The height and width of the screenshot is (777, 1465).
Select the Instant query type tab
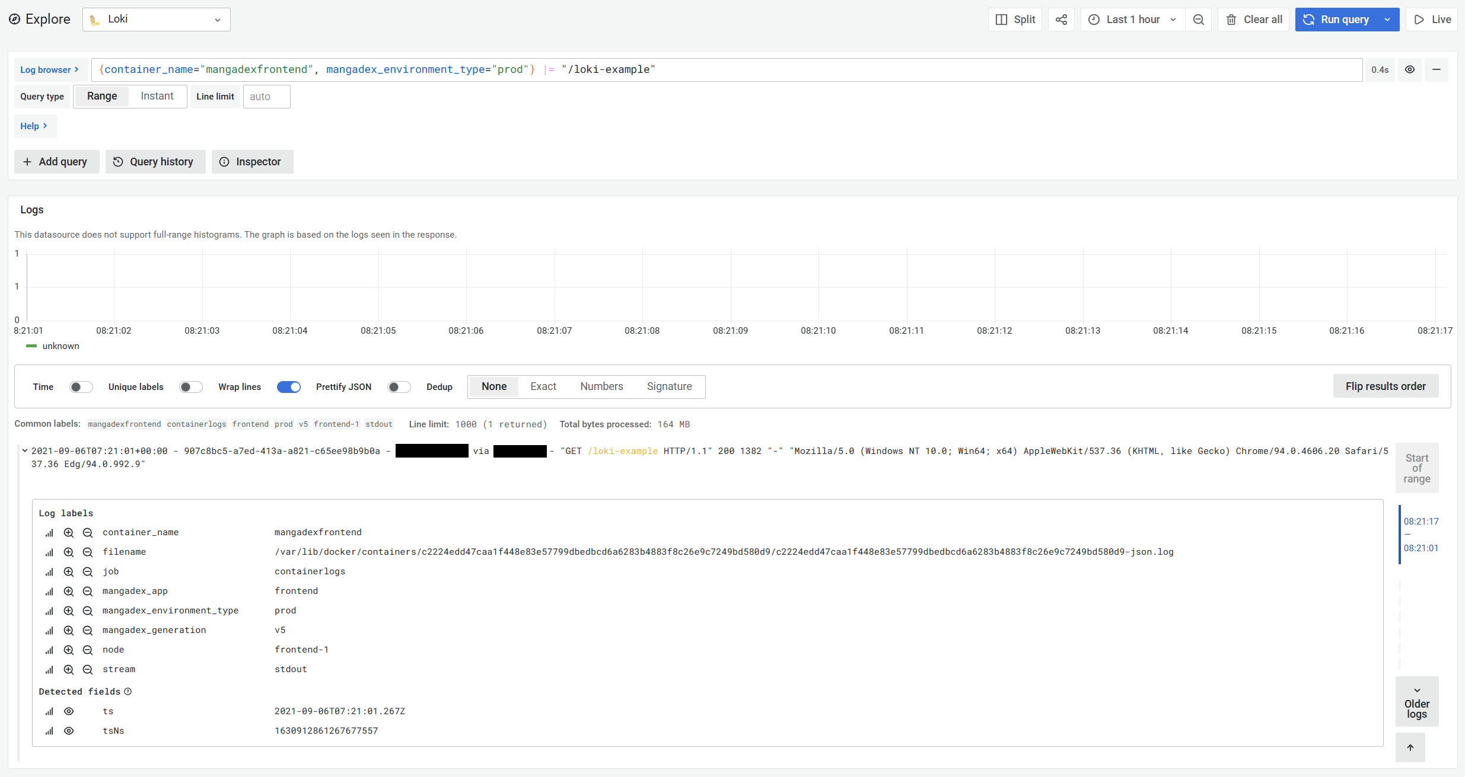(155, 96)
